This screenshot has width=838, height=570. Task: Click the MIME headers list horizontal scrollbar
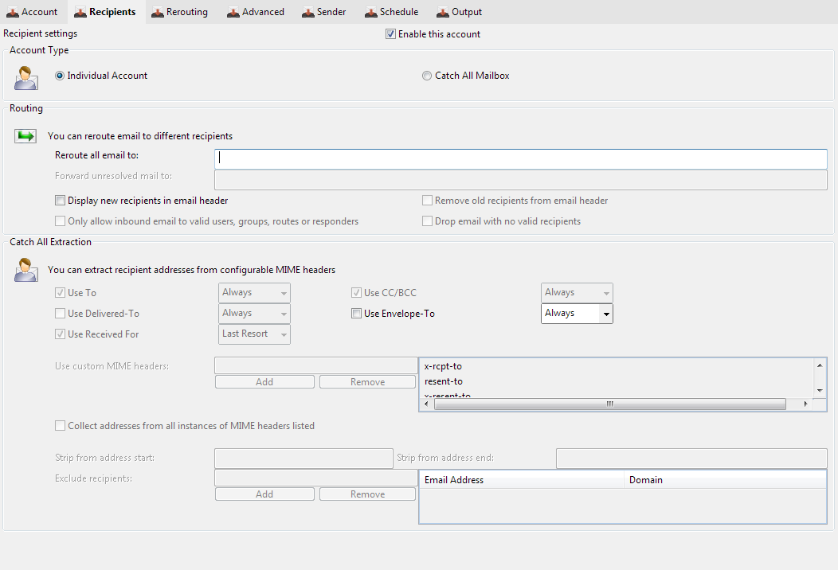(x=609, y=404)
